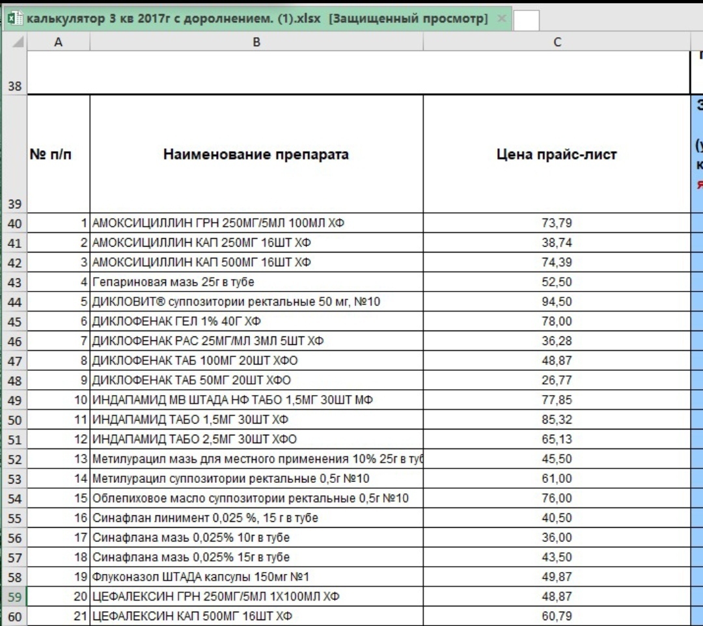Select cell 'Флуконазол ШТАДА капсулы 150мг №1'
703x626 pixels.
(x=256, y=577)
